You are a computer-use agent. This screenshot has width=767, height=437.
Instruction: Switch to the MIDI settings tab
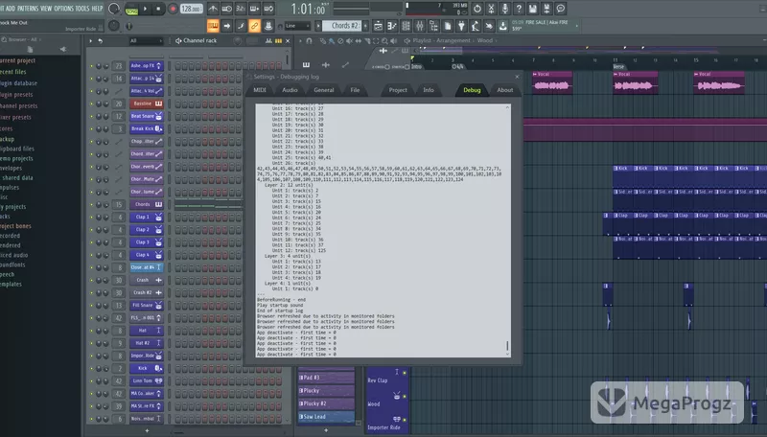pyautogui.click(x=260, y=90)
